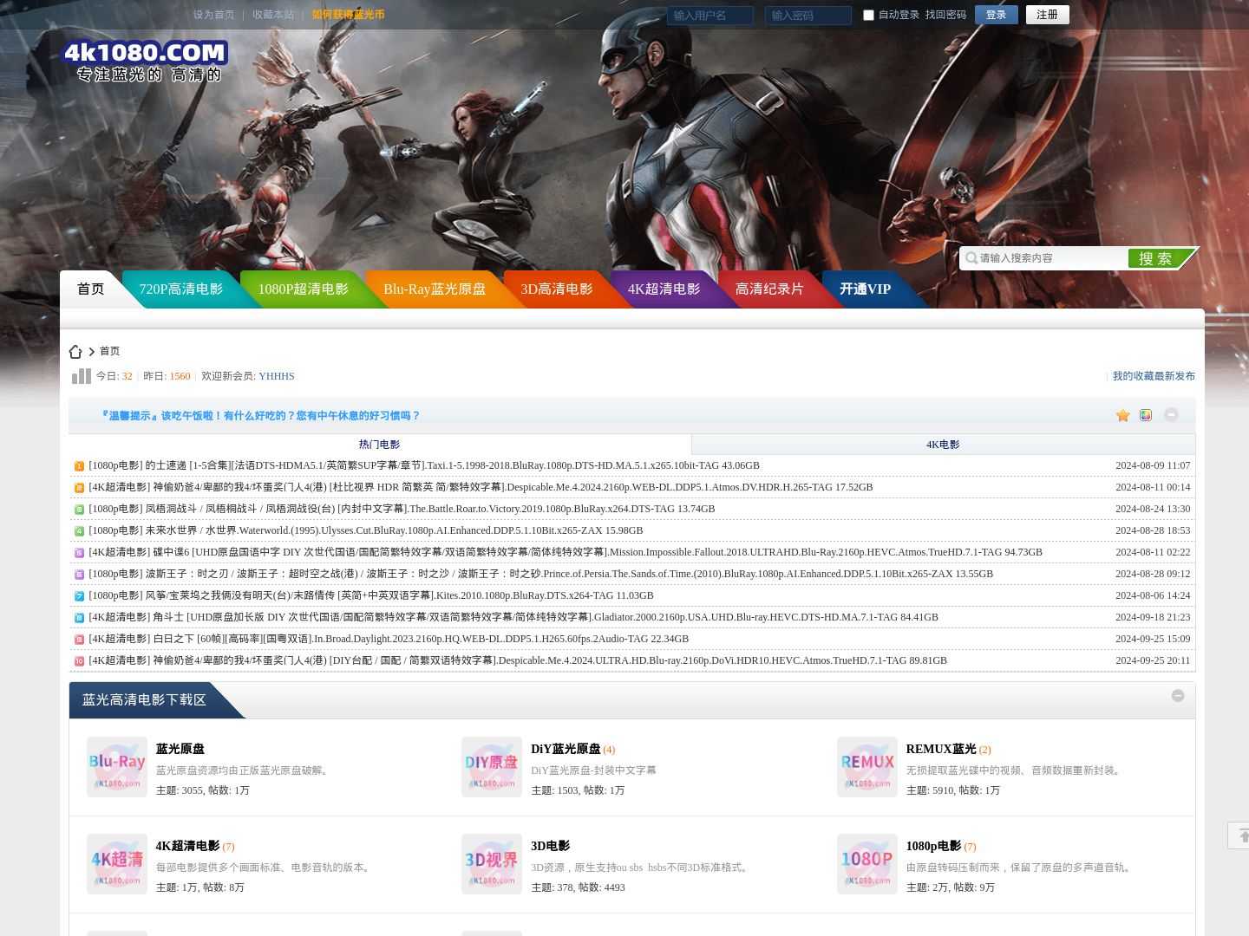
Task: Open the Prince.of.Persia 波斯王子 post
Action: coord(540,574)
